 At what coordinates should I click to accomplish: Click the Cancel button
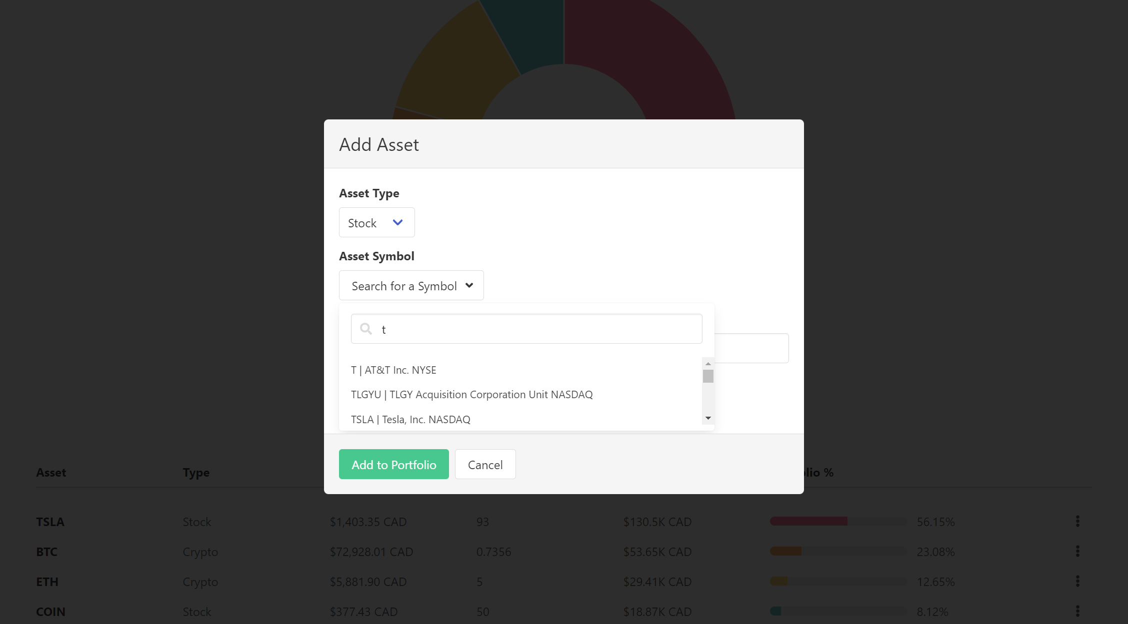pos(484,464)
